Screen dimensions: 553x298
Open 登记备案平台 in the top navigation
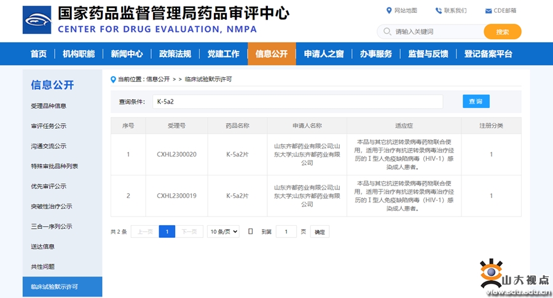(x=488, y=54)
